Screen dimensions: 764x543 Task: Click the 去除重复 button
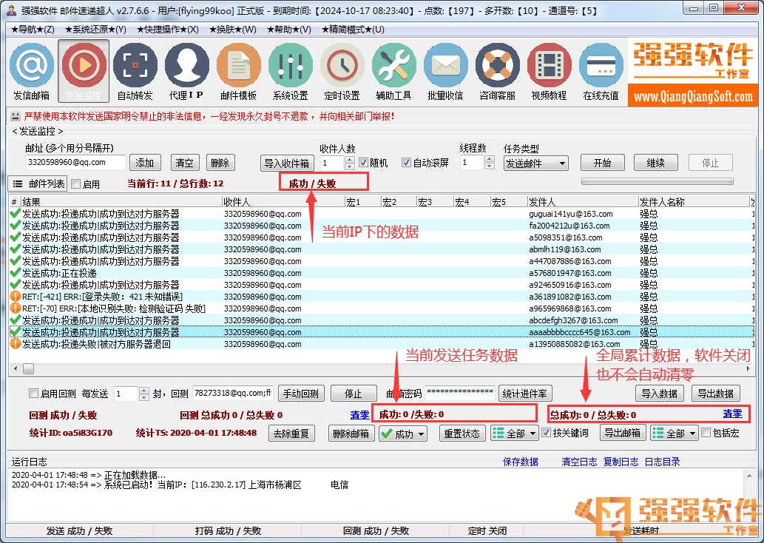pos(291,434)
